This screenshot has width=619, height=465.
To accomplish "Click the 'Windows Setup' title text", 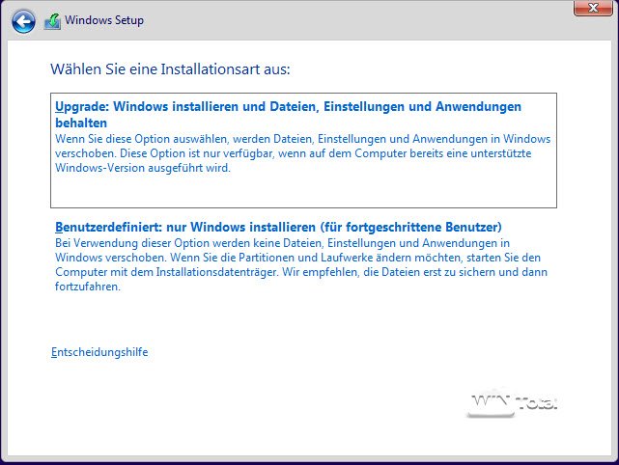I will coord(104,20).
